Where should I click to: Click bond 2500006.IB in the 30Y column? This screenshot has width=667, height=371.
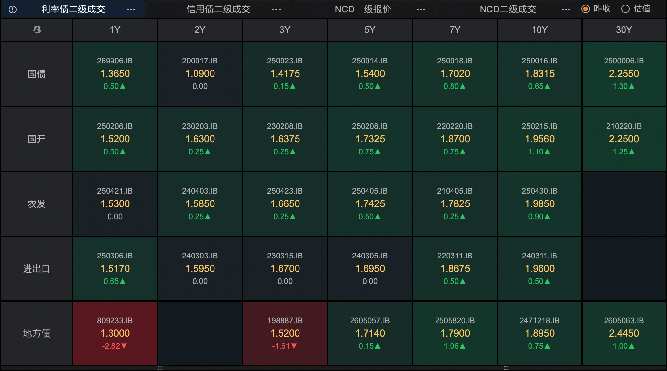point(624,74)
